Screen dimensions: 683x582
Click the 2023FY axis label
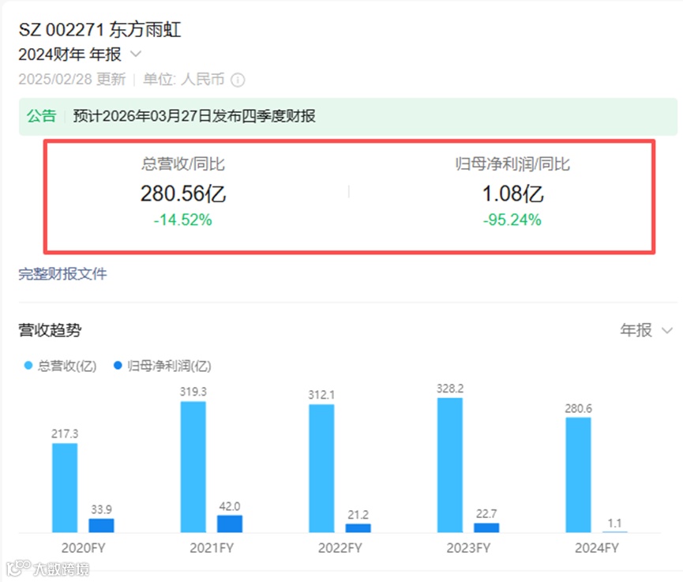pyautogui.click(x=468, y=547)
